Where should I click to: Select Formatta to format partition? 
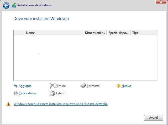point(93,86)
